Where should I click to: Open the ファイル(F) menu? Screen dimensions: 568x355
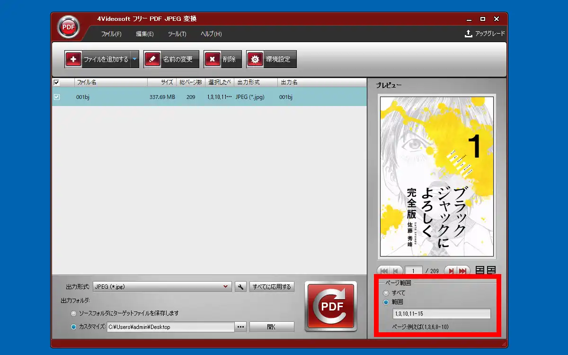click(x=111, y=34)
